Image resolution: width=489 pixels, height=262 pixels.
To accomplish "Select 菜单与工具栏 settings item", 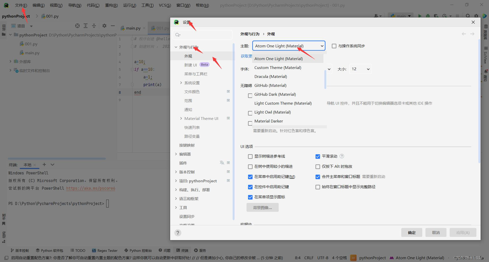I will click(196, 74).
